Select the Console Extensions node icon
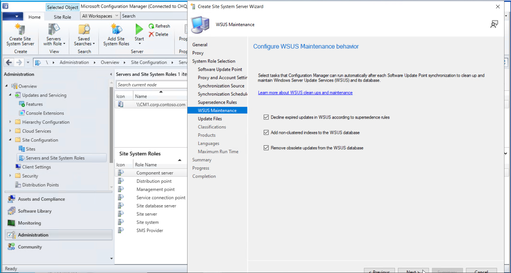511x273 pixels. (22, 113)
